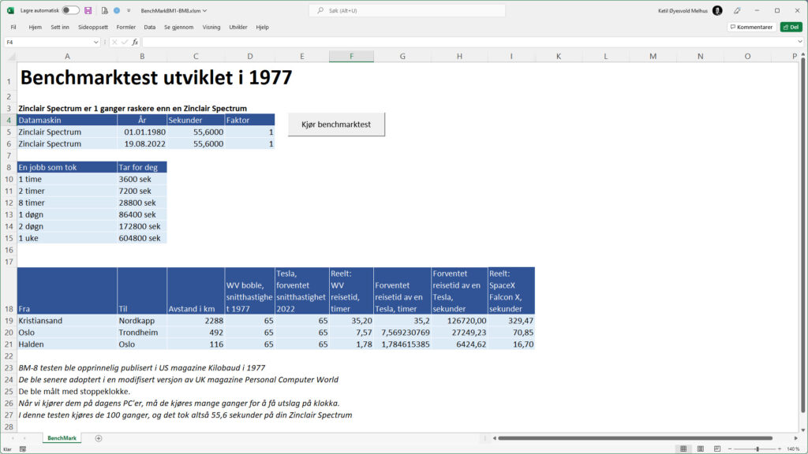This screenshot has height=454, width=808.
Task: Click the Kommentarer button
Action: pos(751,28)
